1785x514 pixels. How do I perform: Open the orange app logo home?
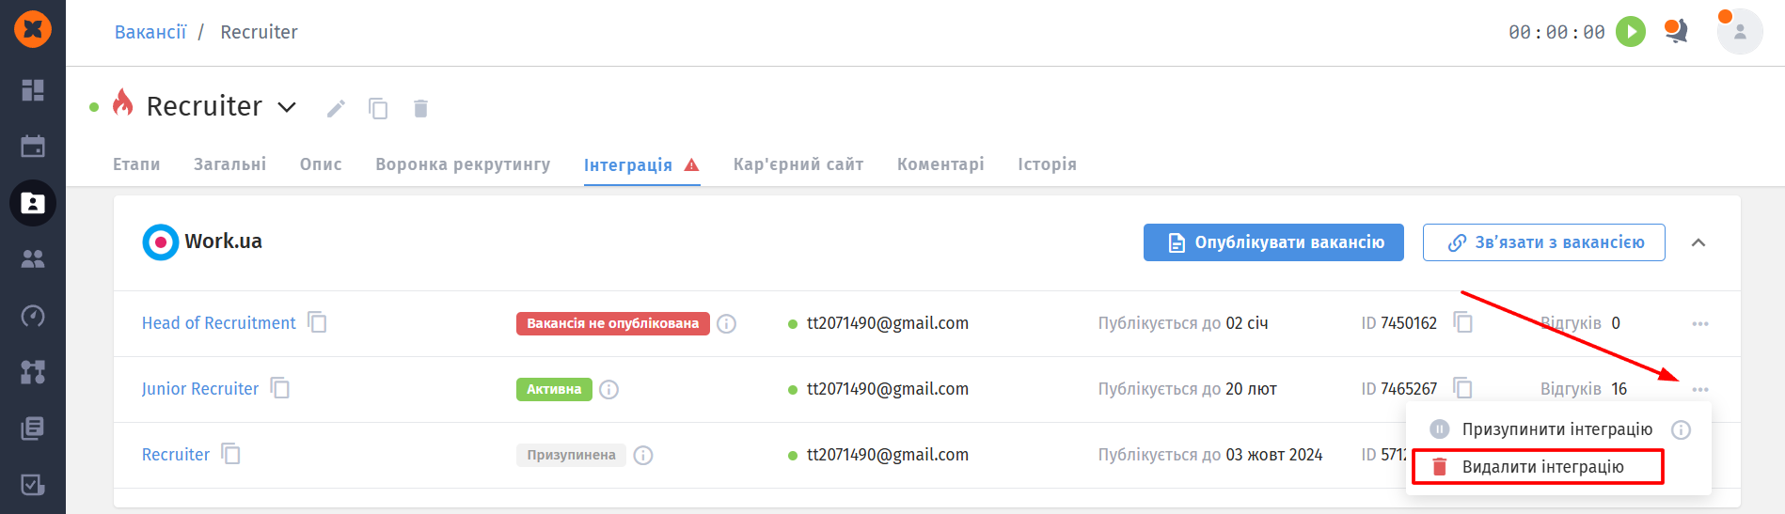point(33,29)
